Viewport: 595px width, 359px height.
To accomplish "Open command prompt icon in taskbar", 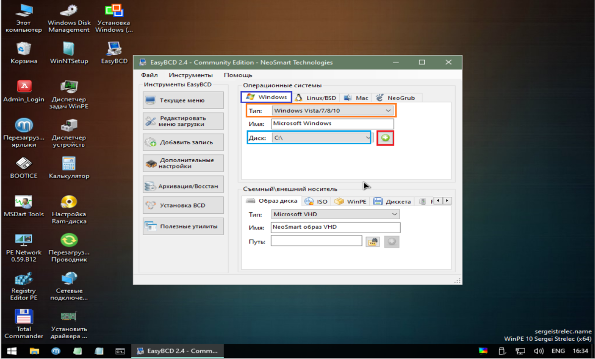I will click(119, 351).
